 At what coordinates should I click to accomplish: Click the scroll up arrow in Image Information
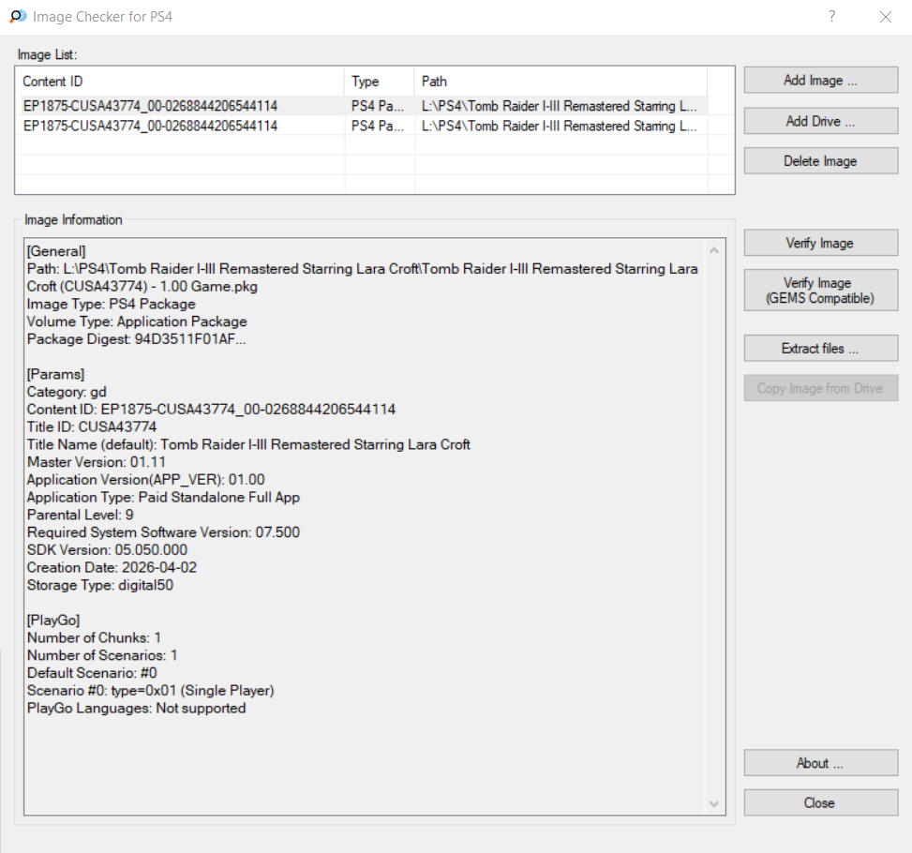(x=714, y=251)
